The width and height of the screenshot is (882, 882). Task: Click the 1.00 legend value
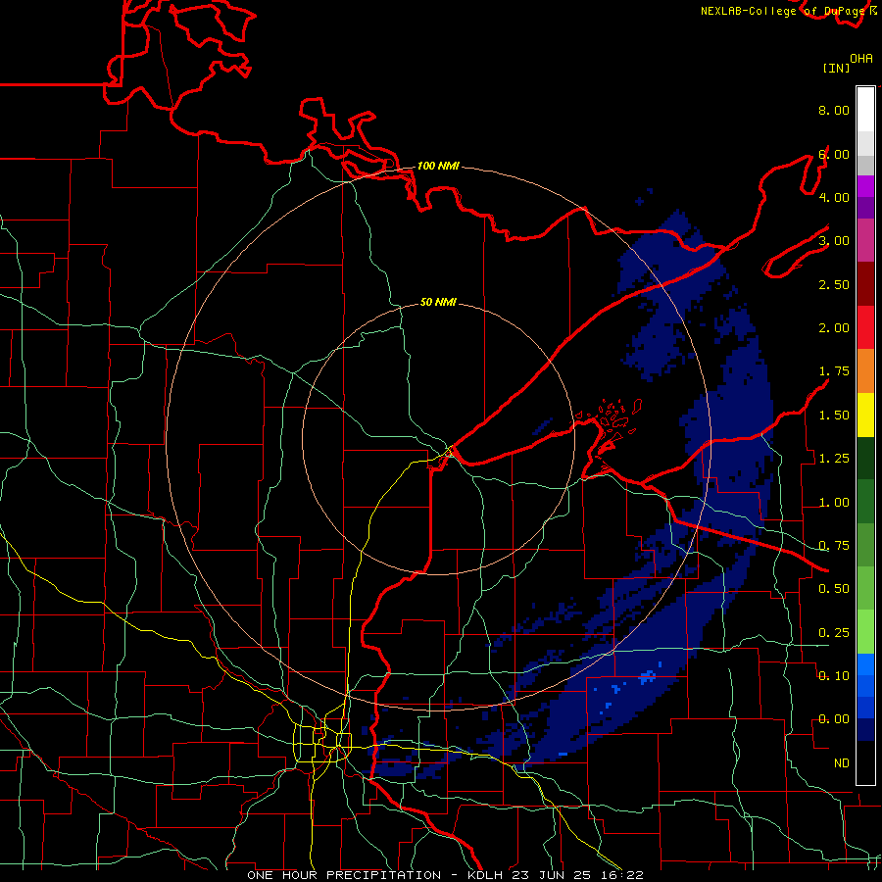[x=834, y=503]
